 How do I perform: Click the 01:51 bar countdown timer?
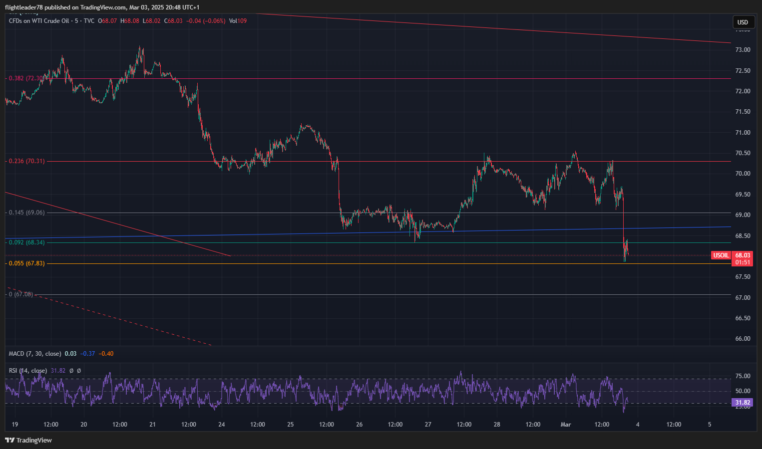click(x=743, y=262)
